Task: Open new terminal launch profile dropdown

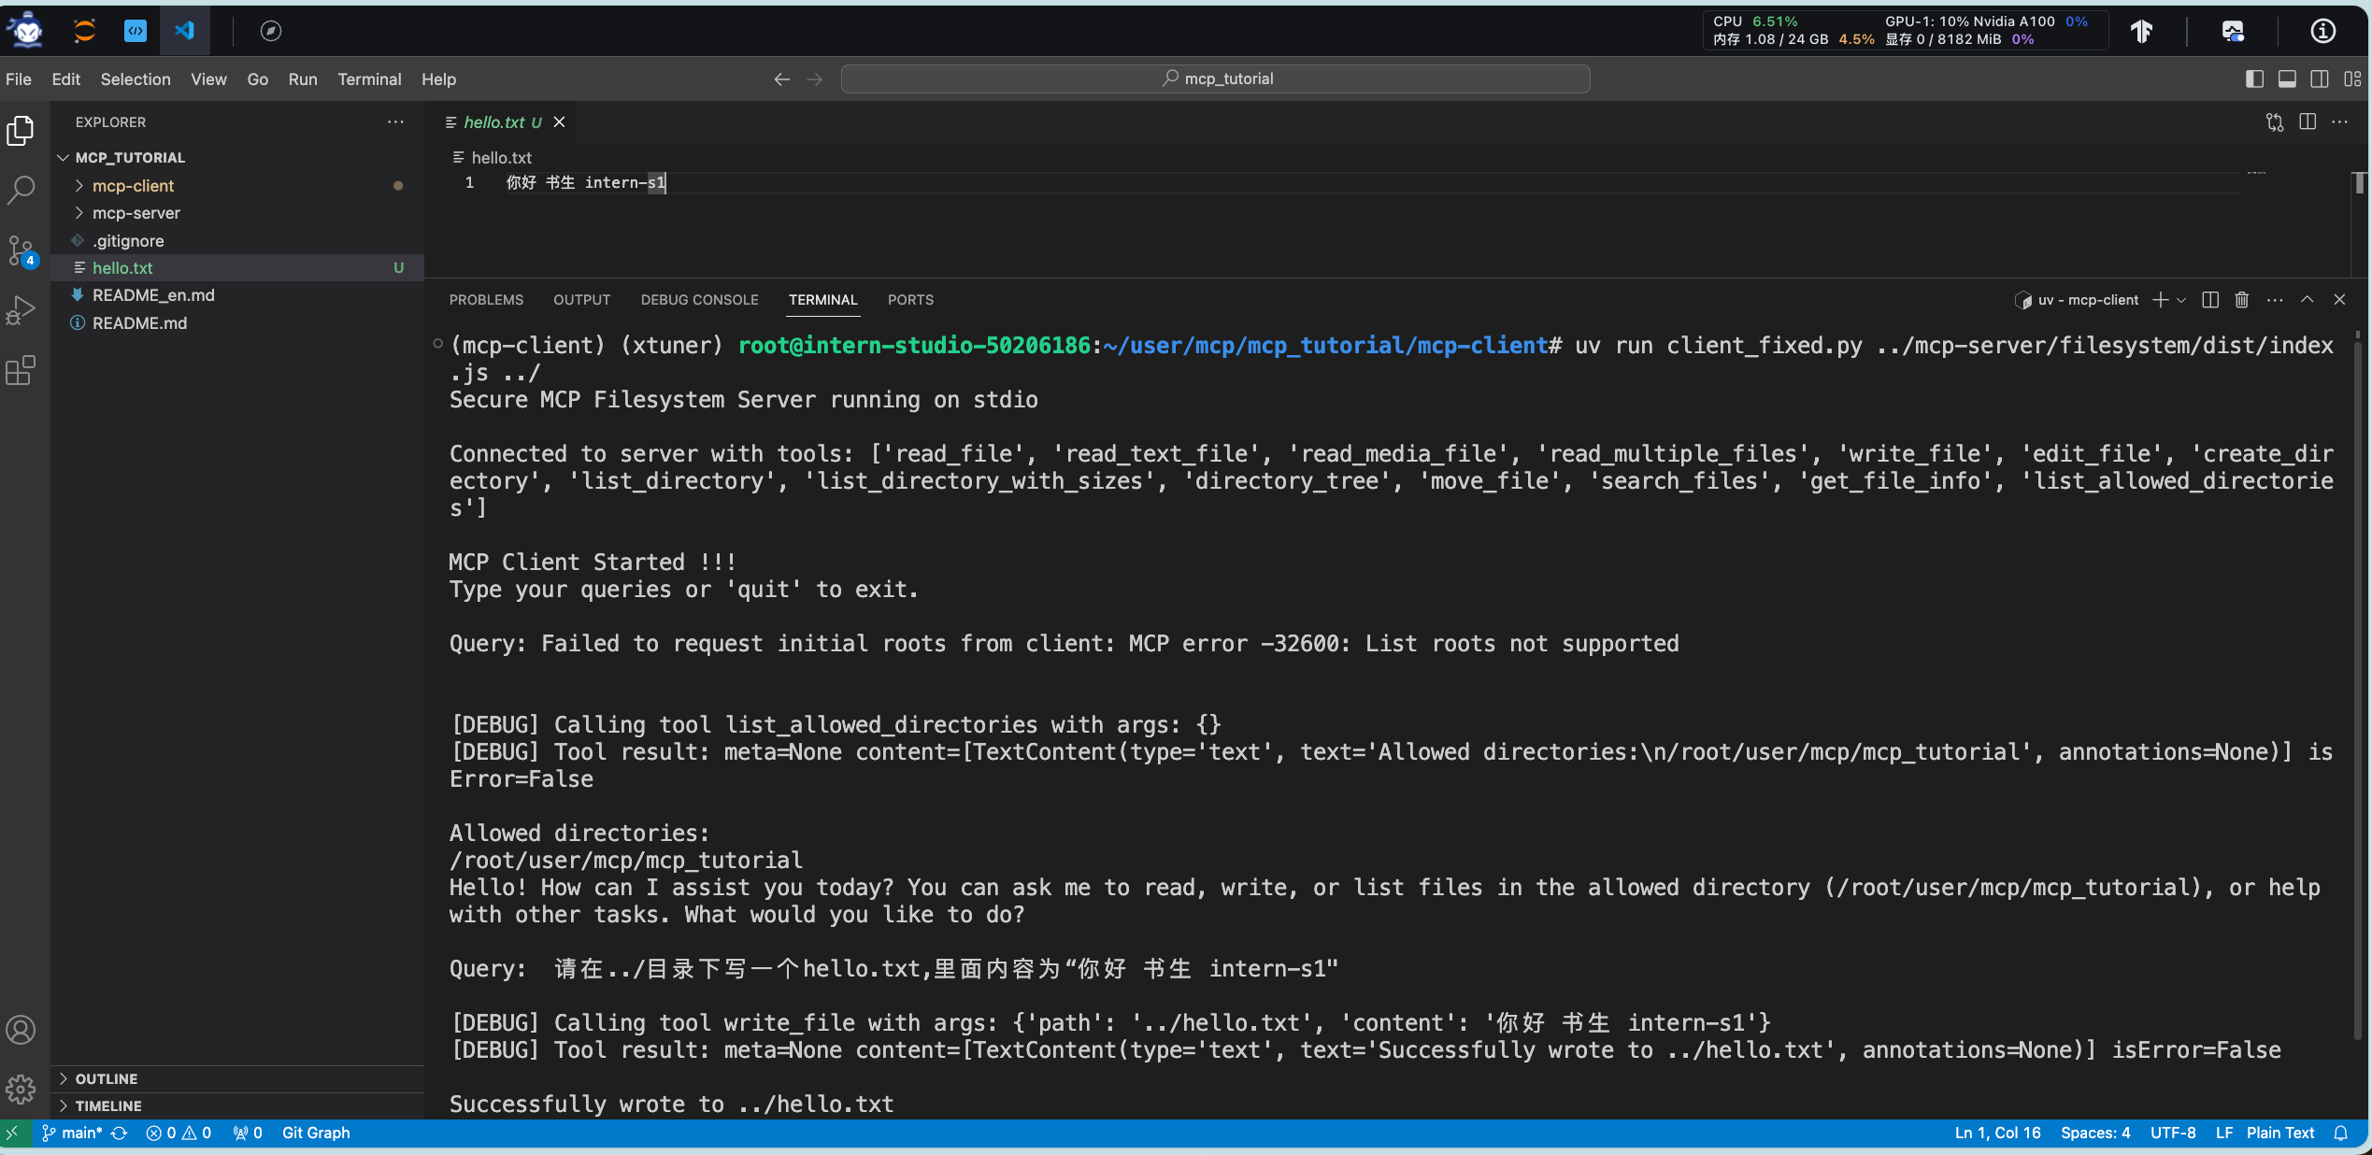Action: [x=2181, y=300]
